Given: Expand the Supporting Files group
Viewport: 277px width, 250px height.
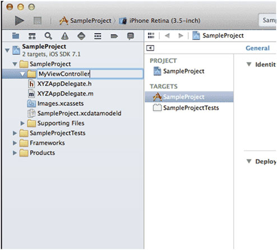Looking at the screenshot, I should [x=22, y=123].
